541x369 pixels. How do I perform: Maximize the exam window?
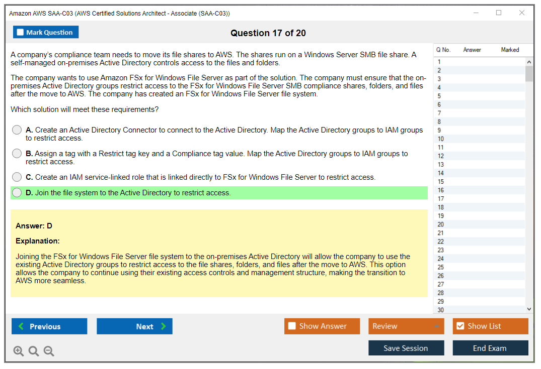pos(498,13)
